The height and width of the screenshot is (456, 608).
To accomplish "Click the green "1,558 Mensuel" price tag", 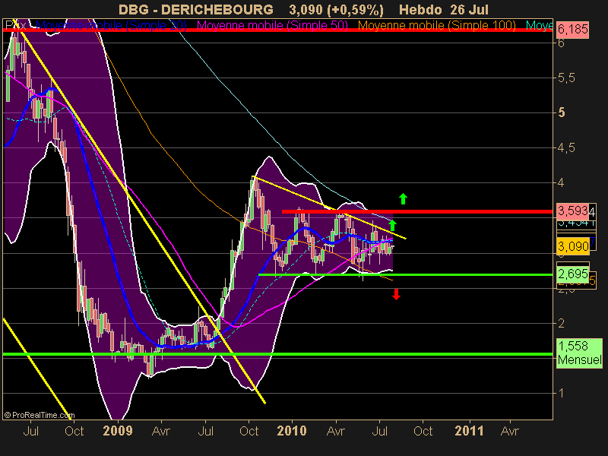I will 580,353.
